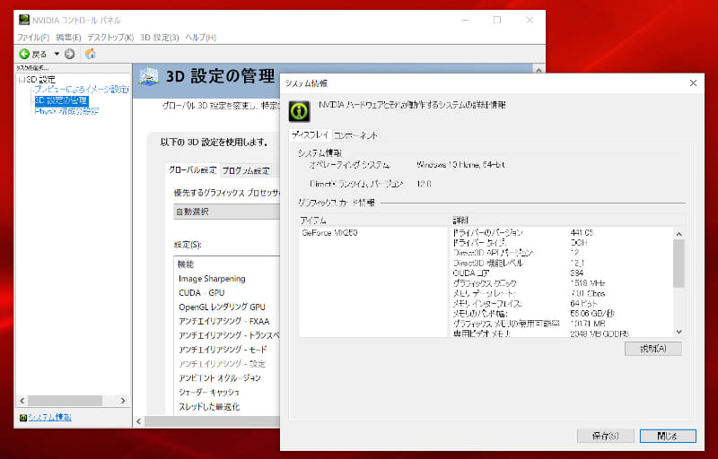Open the Back history dropdown arrow
The height and width of the screenshot is (459, 718).
point(57,54)
